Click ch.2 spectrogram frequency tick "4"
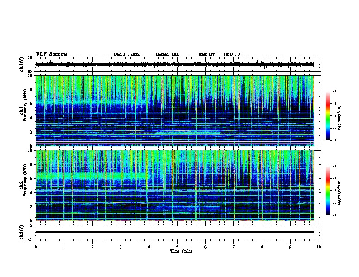 coord(32,193)
